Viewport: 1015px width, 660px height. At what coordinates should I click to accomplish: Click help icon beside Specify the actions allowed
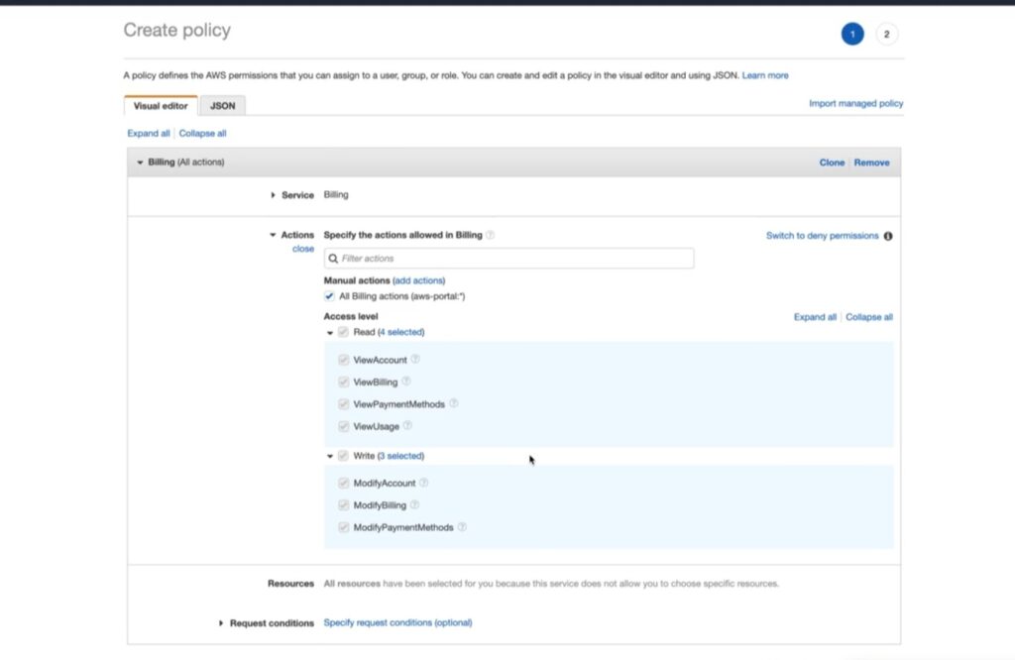tap(490, 235)
